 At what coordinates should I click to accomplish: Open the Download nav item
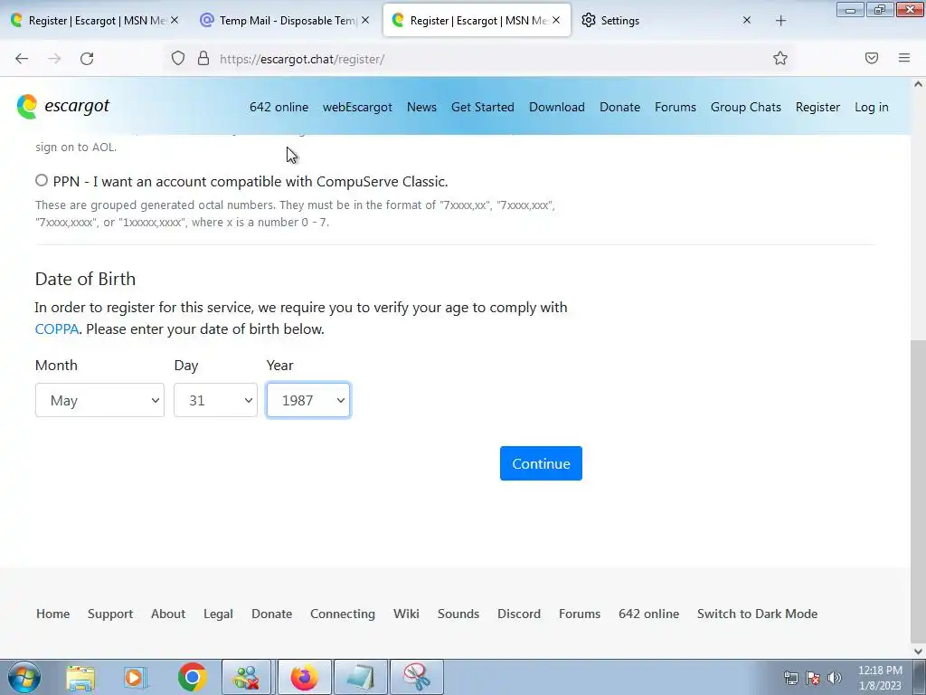[x=557, y=107]
